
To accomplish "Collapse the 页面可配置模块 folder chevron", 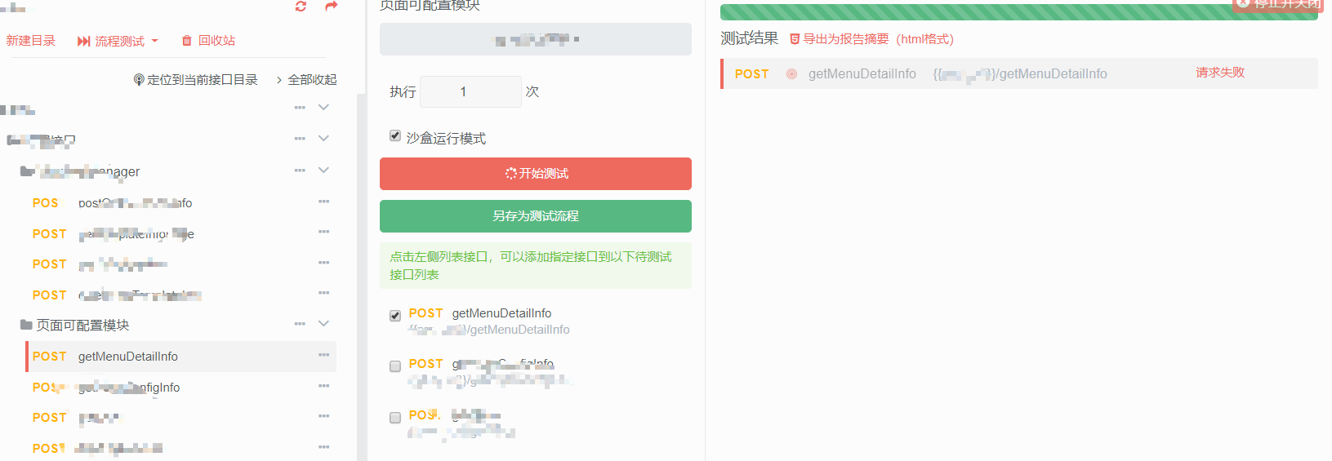I will [x=323, y=324].
